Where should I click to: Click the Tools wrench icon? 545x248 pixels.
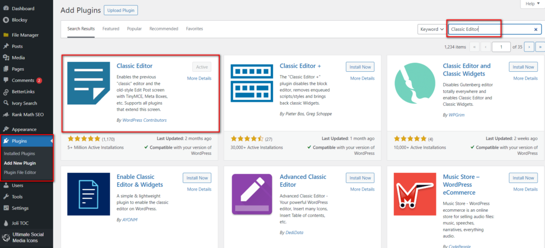point(5,196)
